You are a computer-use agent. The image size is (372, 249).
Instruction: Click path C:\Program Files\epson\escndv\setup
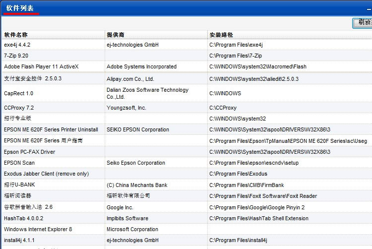pyautogui.click(x=254, y=163)
